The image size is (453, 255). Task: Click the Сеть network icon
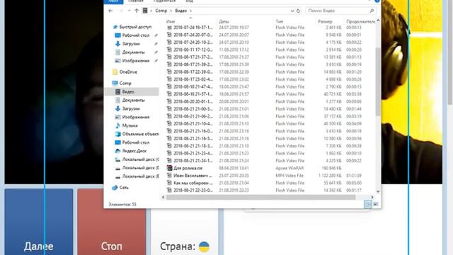click(115, 188)
